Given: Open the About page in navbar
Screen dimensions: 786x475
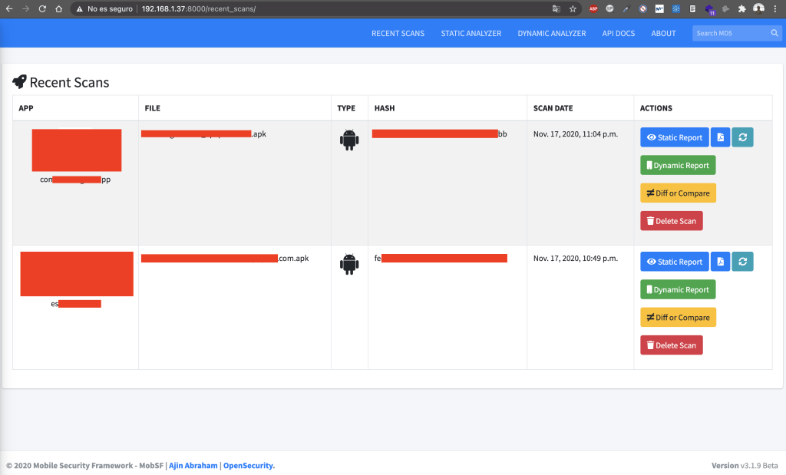Looking at the screenshot, I should pyautogui.click(x=663, y=34).
